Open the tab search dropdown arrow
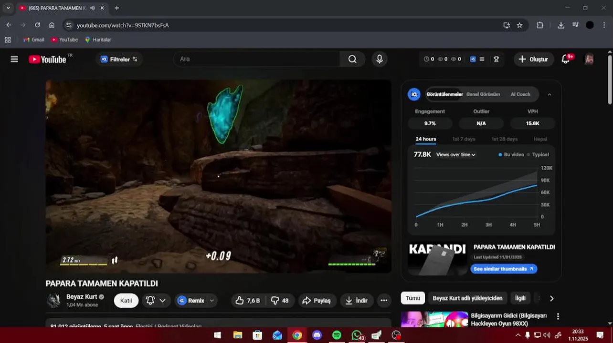 click(8, 8)
